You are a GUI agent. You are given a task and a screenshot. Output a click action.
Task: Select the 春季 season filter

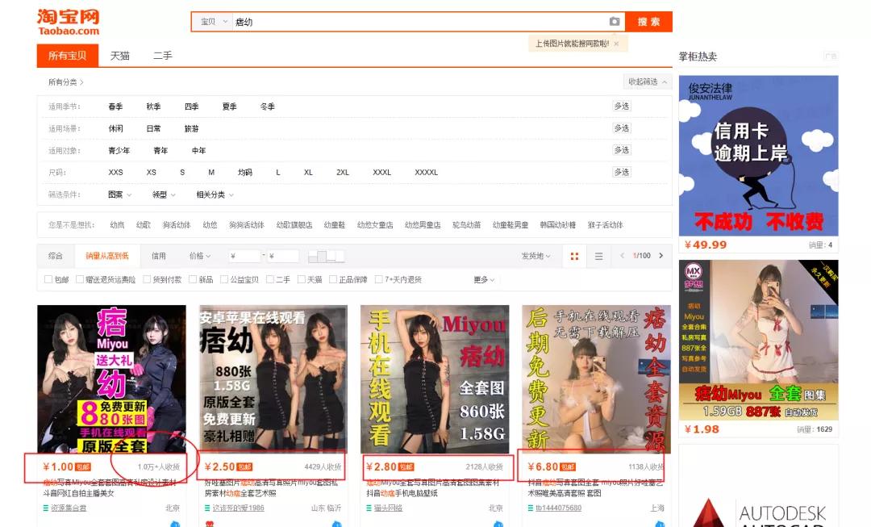tap(115, 107)
